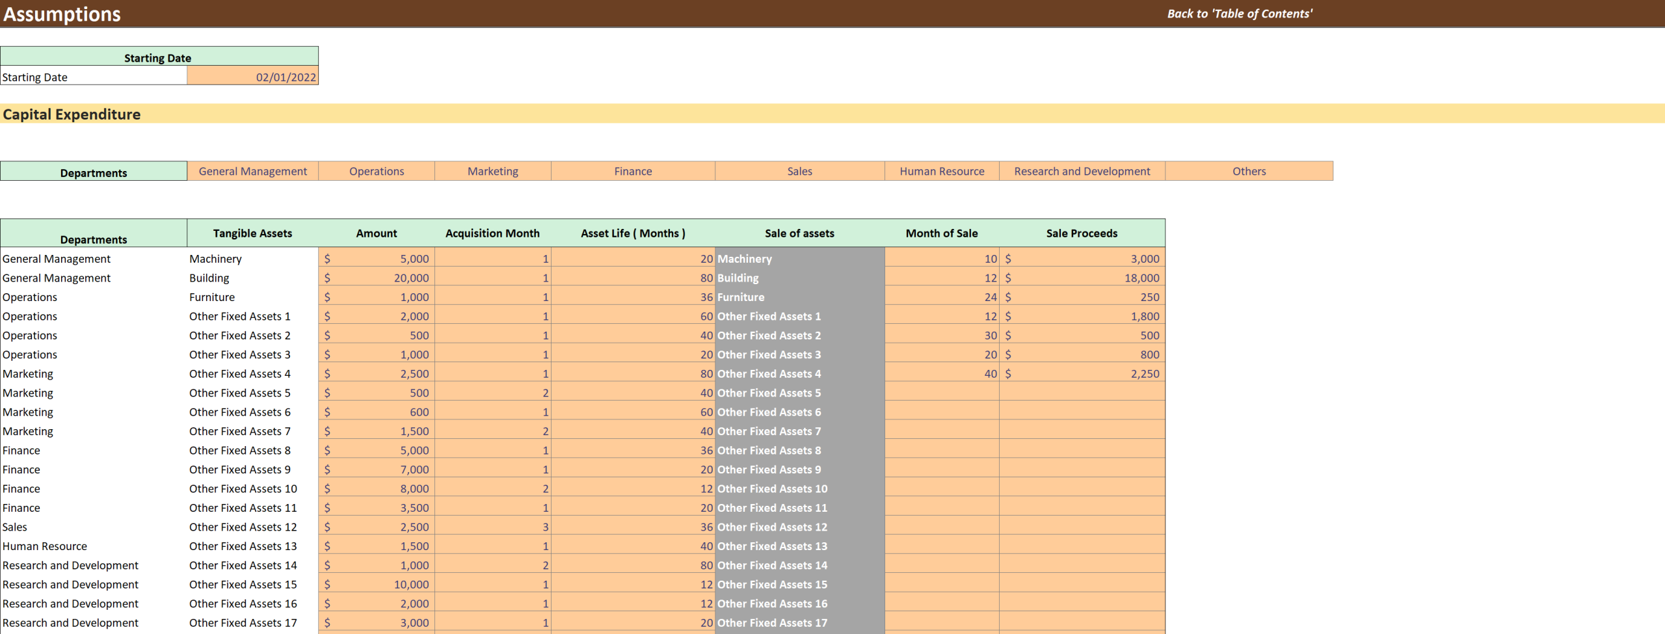Viewport: 1665px width, 634px height.
Task: Click the Building amount cell showing 20,000
Action: [x=376, y=278]
